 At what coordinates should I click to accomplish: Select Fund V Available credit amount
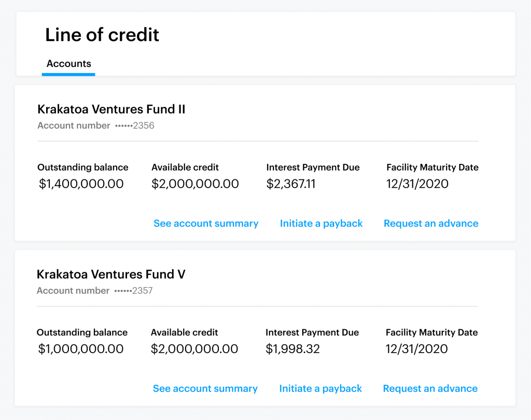click(194, 348)
